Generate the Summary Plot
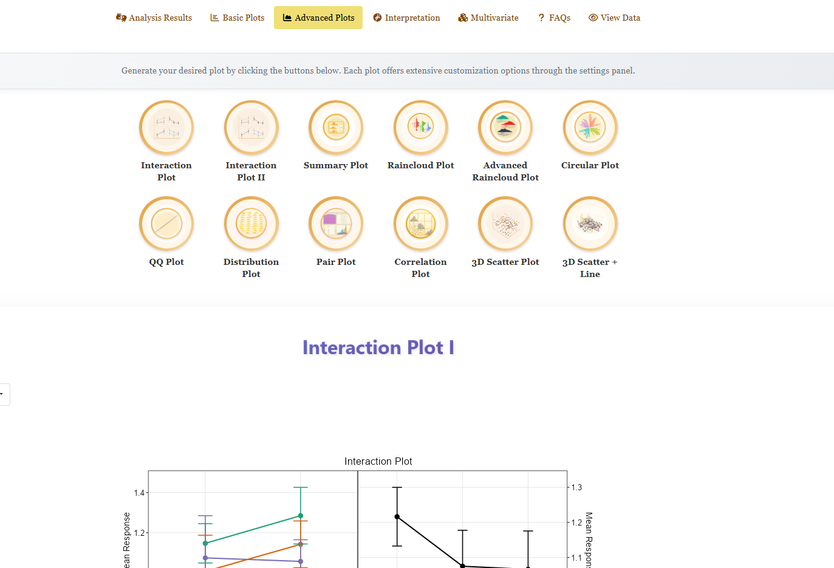The image size is (834, 568). pos(336,128)
